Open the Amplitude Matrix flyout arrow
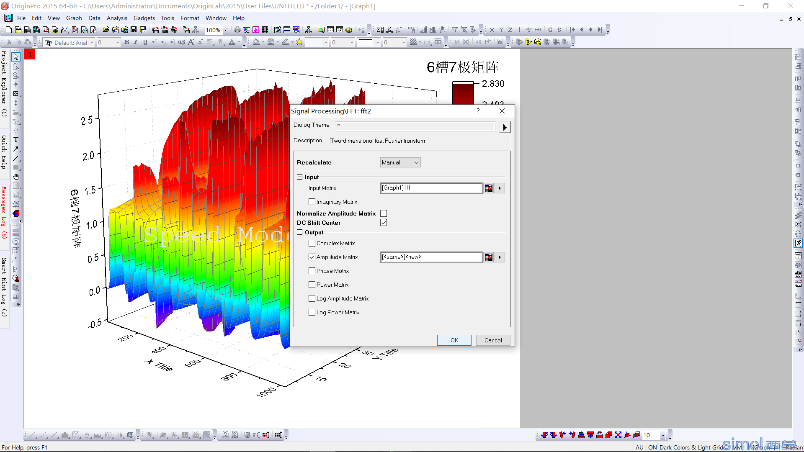Viewport: 804px width, 452px height. (x=500, y=257)
